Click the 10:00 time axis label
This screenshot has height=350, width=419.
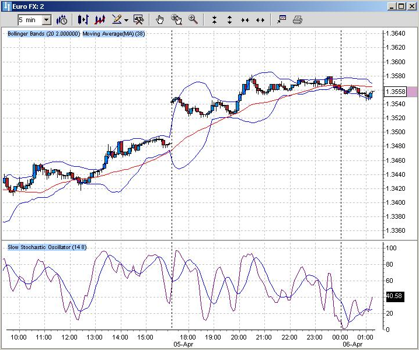pyautogui.click(x=19, y=337)
